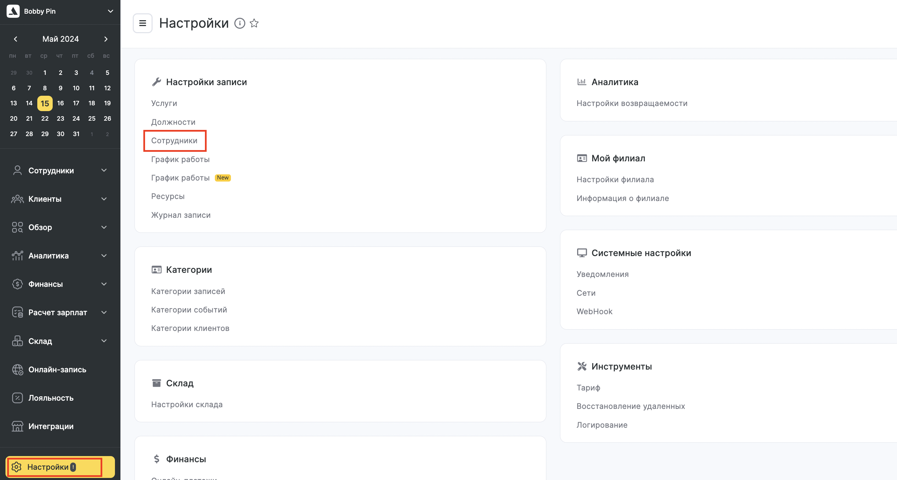The image size is (897, 480).
Task: Click the Клиенты clients icon in sidebar
Action: (x=17, y=199)
